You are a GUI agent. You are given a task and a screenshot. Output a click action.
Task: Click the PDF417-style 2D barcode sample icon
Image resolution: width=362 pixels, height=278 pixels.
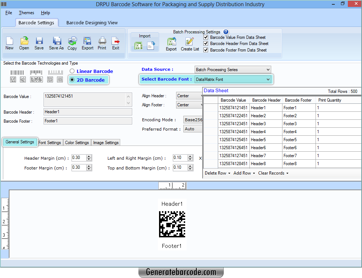36,79
